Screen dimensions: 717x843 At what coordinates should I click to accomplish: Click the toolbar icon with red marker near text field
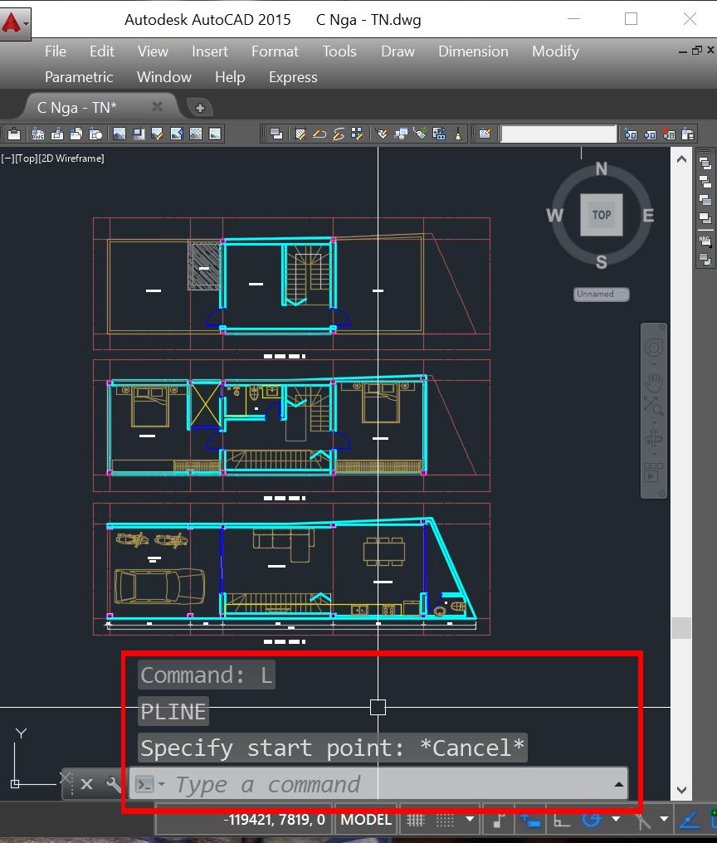coord(669,134)
